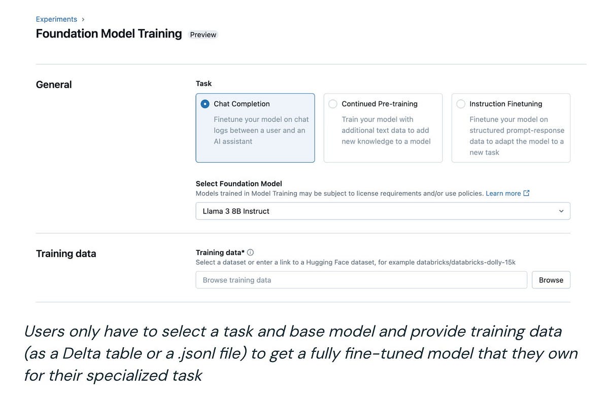Click the Browse training data input field
609x402 pixels.
[361, 280]
